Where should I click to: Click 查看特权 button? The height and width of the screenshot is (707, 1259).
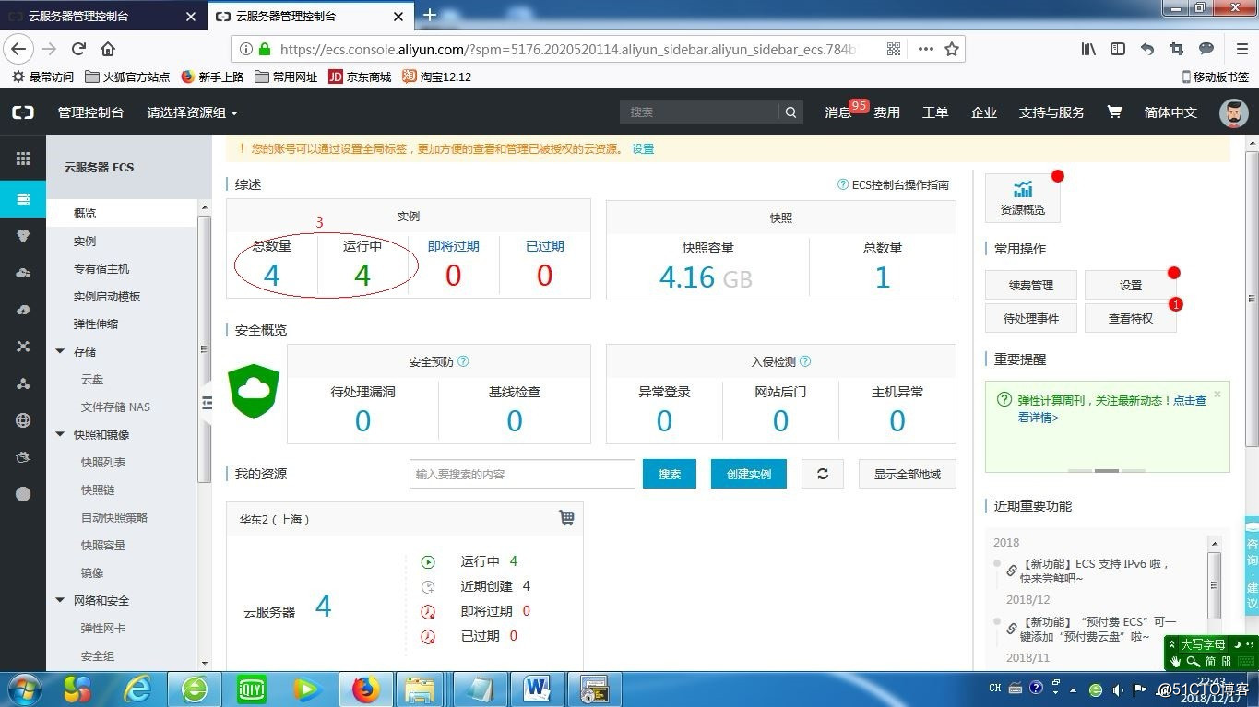(x=1131, y=318)
